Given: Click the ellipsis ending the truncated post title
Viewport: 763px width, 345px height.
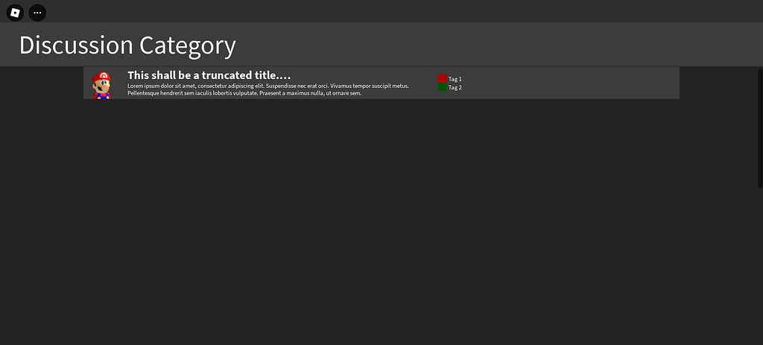Looking at the screenshot, I should 283,77.
